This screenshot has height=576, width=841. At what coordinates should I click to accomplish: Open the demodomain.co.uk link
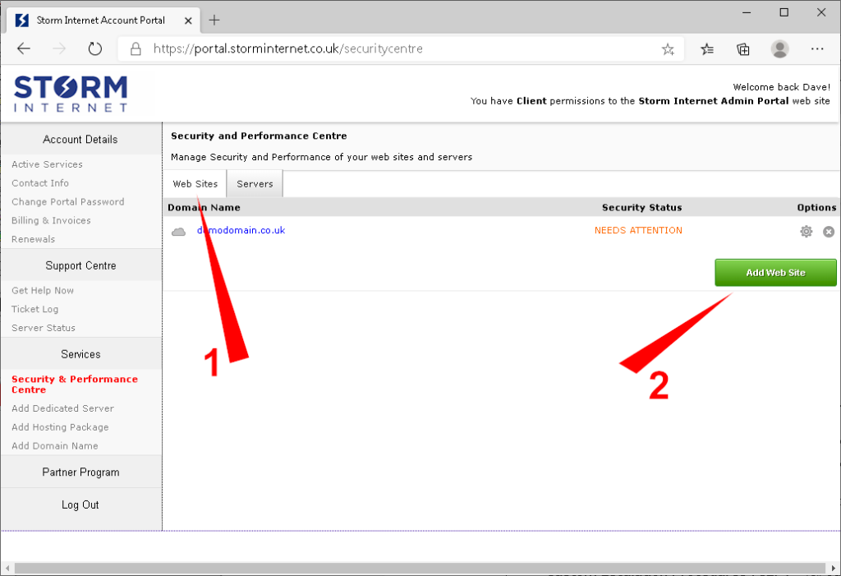click(x=241, y=230)
